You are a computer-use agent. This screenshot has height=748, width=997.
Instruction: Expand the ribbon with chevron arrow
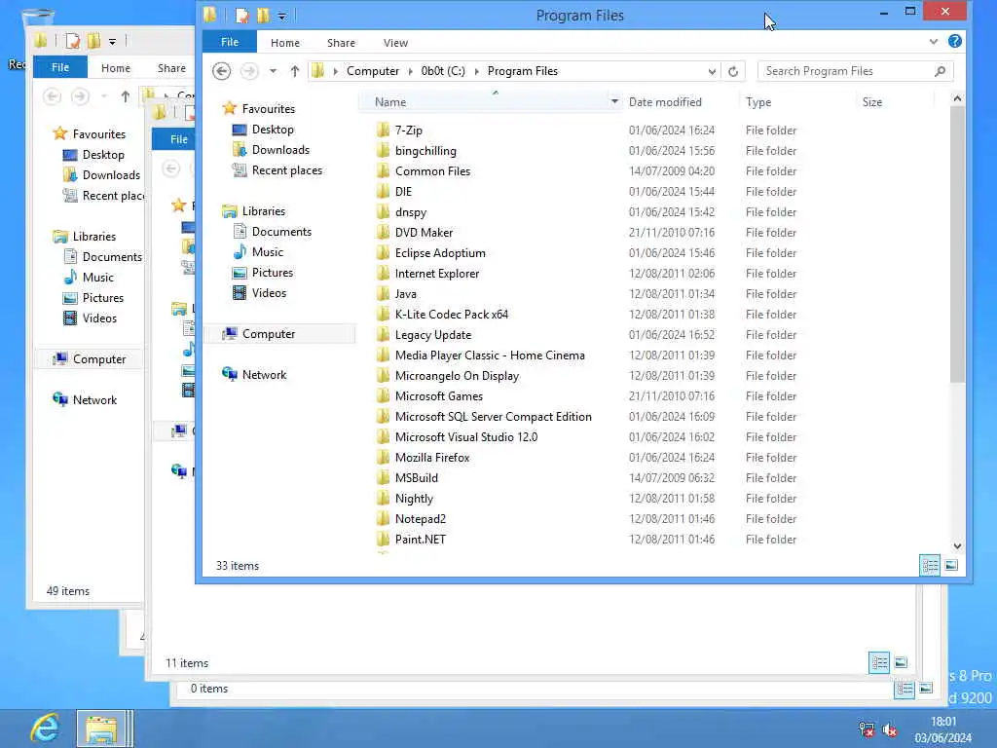(933, 41)
